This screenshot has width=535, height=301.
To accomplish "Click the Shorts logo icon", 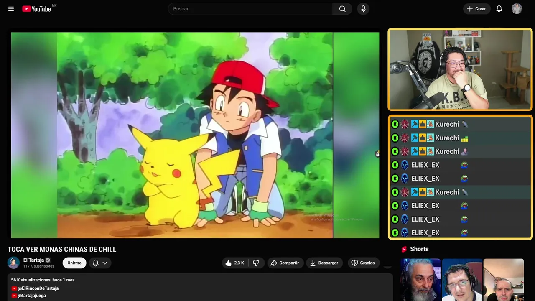I will [404, 249].
